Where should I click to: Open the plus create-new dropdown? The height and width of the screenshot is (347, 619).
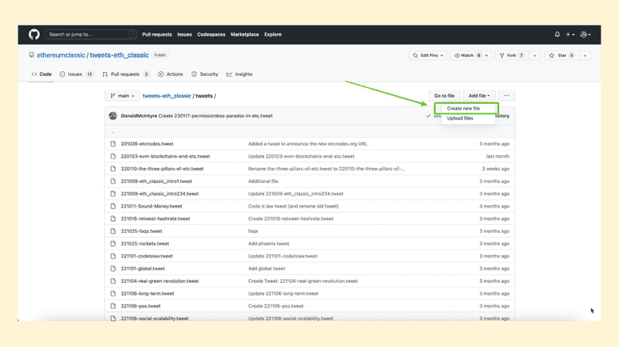570,35
